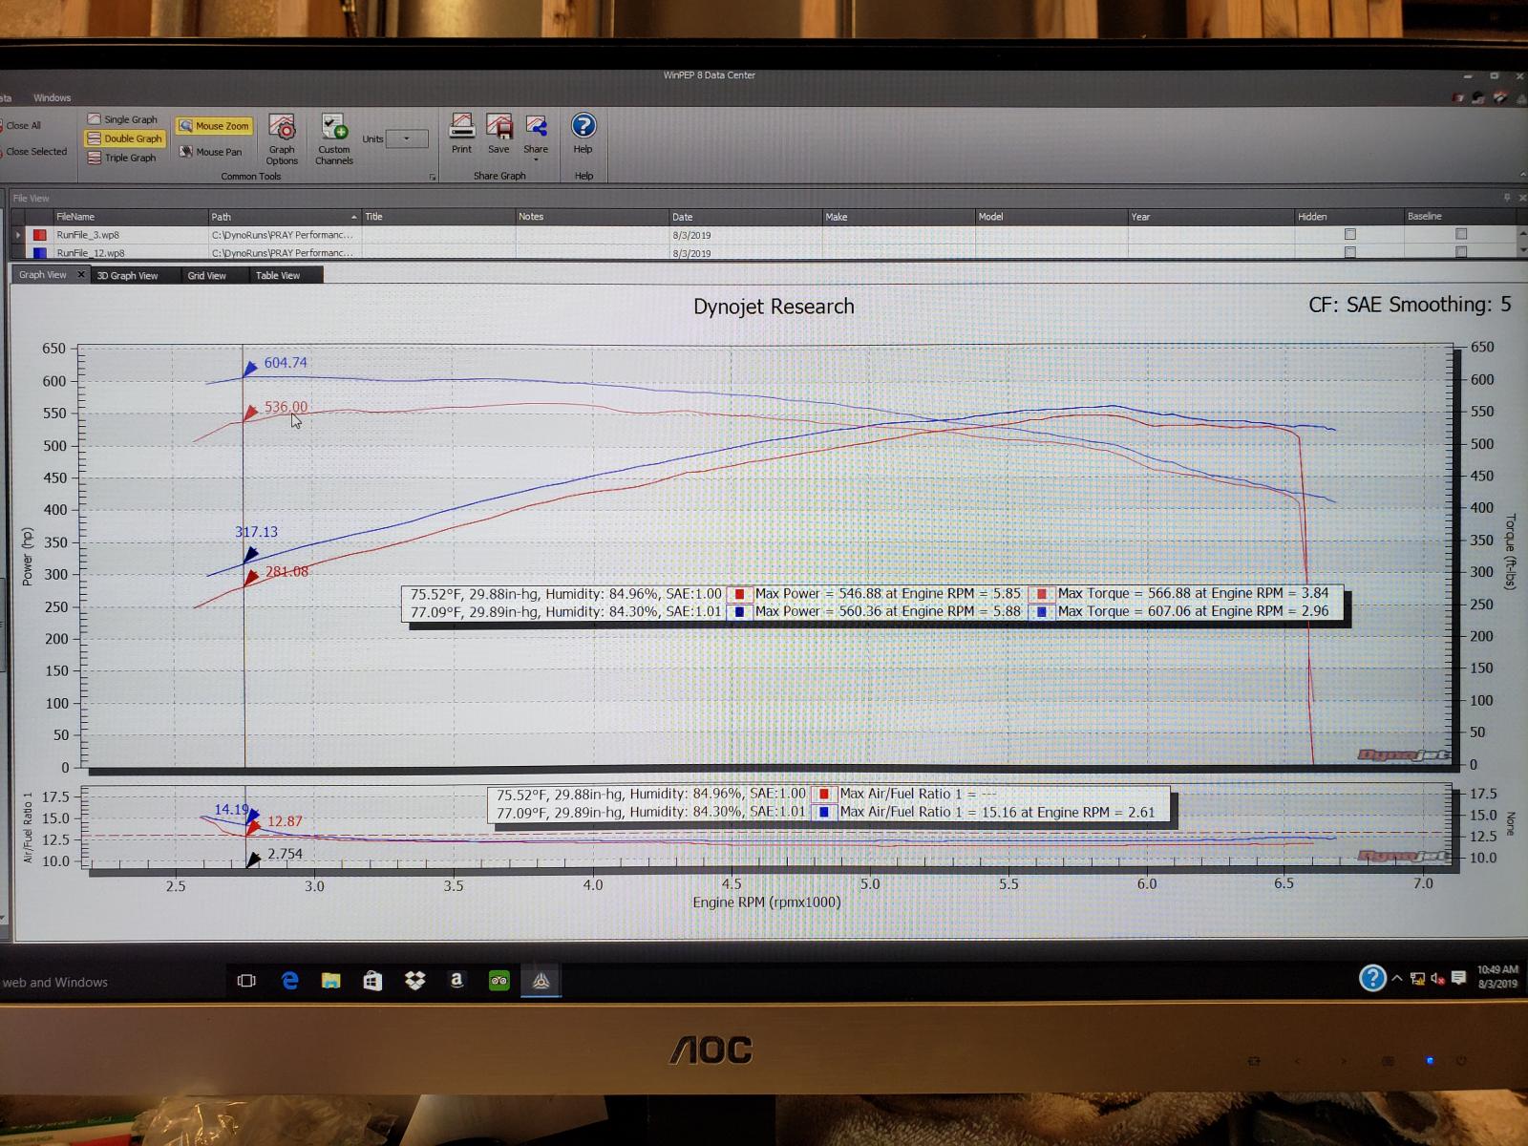Sort by the FileName column header
1528x1146 pixels.
click(130, 217)
